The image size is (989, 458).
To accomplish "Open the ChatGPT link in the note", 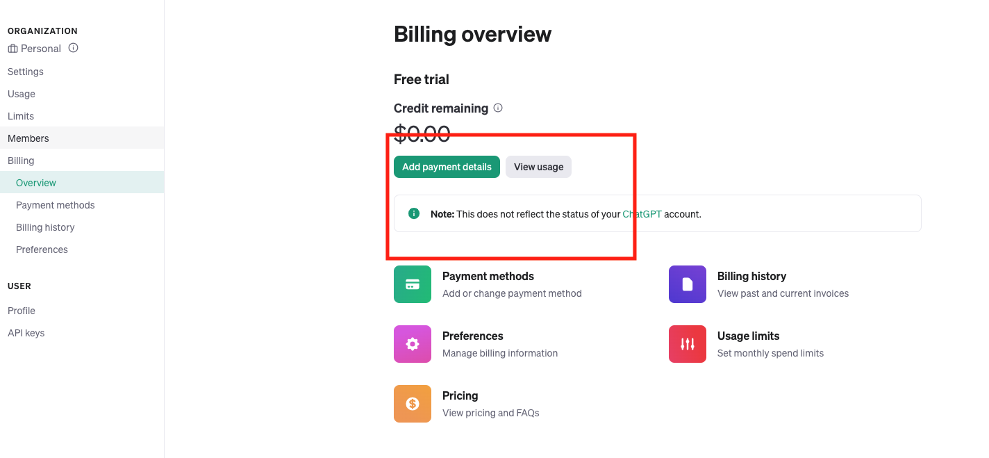I will 642,214.
